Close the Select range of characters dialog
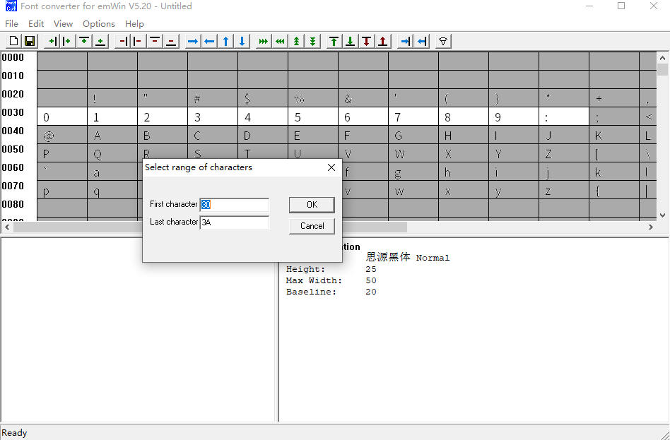670x440 pixels. point(331,167)
